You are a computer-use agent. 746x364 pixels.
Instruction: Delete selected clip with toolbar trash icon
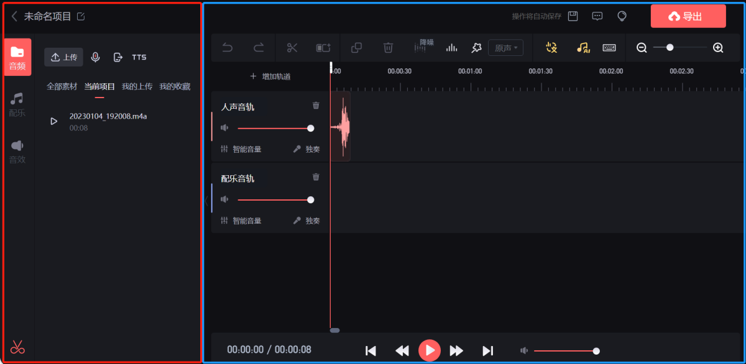(x=388, y=48)
